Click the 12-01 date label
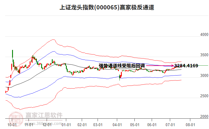 click(x=47, y=125)
